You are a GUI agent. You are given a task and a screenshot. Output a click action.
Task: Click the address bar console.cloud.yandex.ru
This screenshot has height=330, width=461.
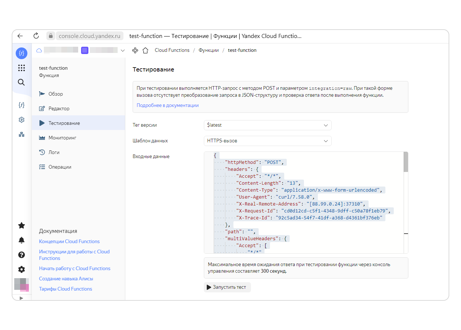coord(89,36)
